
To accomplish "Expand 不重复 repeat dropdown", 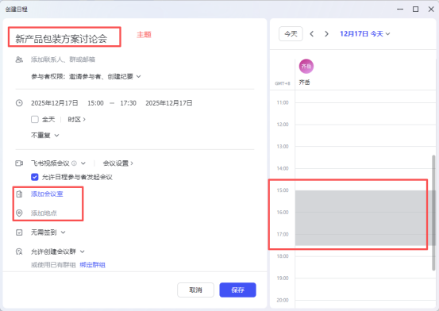I will pos(44,135).
